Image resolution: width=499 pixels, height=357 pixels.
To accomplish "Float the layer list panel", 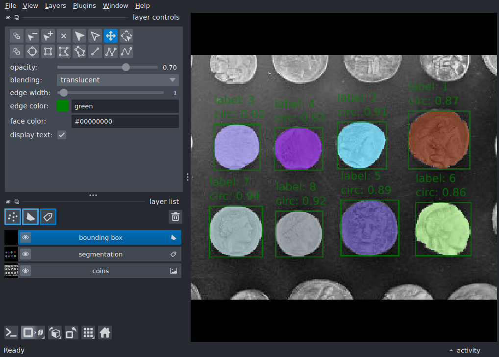I will (x=17, y=202).
